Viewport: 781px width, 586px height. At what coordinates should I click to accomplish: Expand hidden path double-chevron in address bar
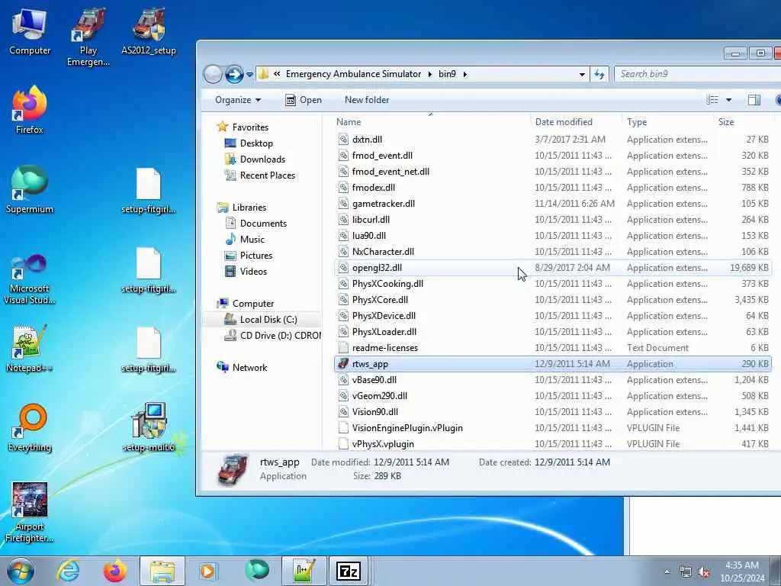(276, 74)
